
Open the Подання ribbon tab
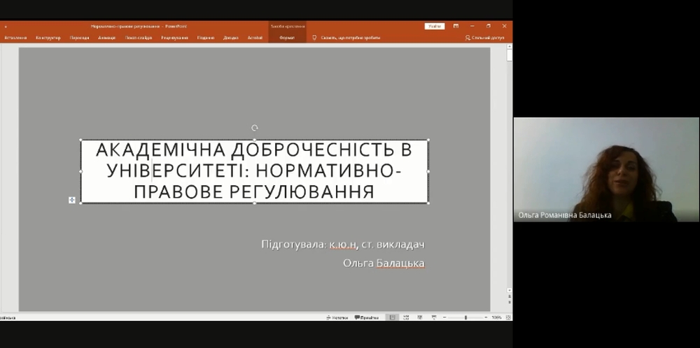206,38
